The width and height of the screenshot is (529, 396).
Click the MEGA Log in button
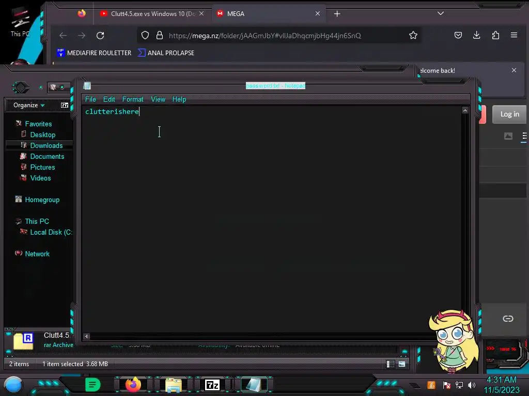coord(509,114)
